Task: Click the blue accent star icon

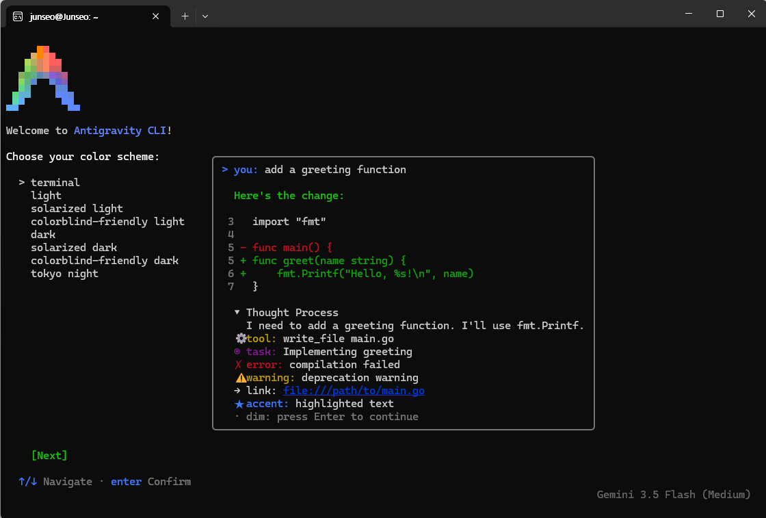Action: (x=239, y=404)
